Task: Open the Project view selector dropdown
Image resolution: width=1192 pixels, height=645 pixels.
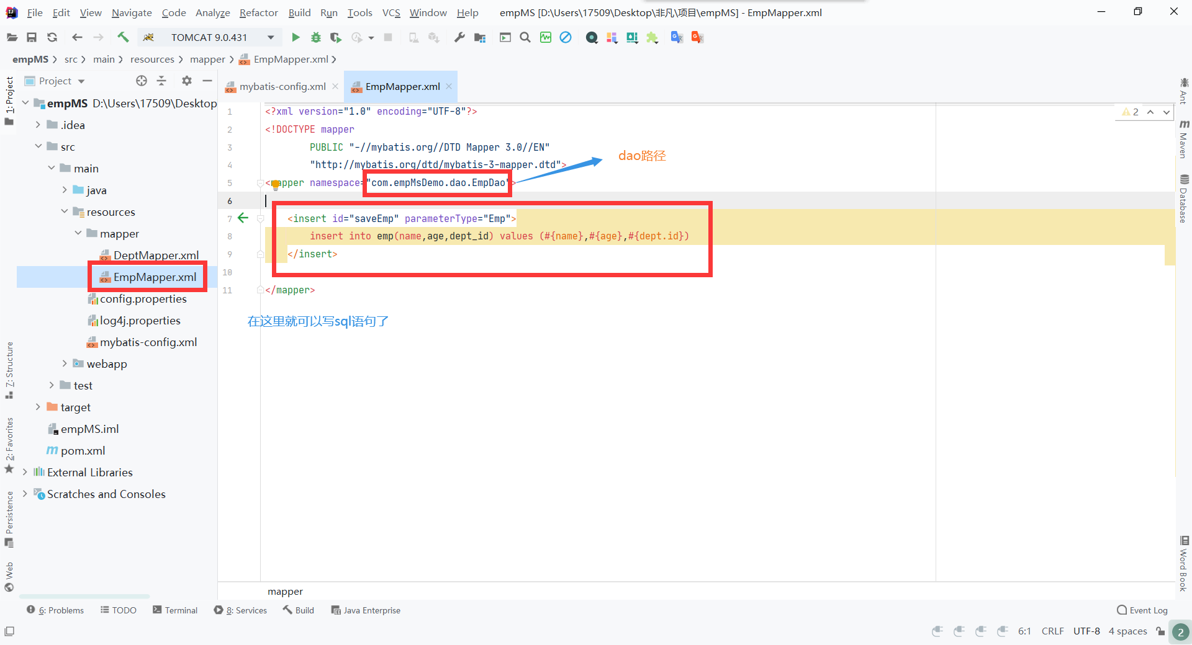Action: coord(55,81)
